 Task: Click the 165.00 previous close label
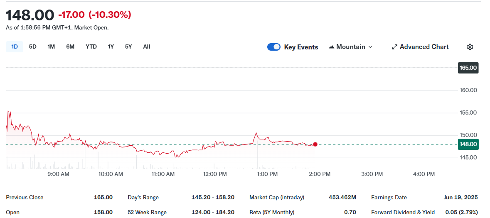(x=468, y=68)
